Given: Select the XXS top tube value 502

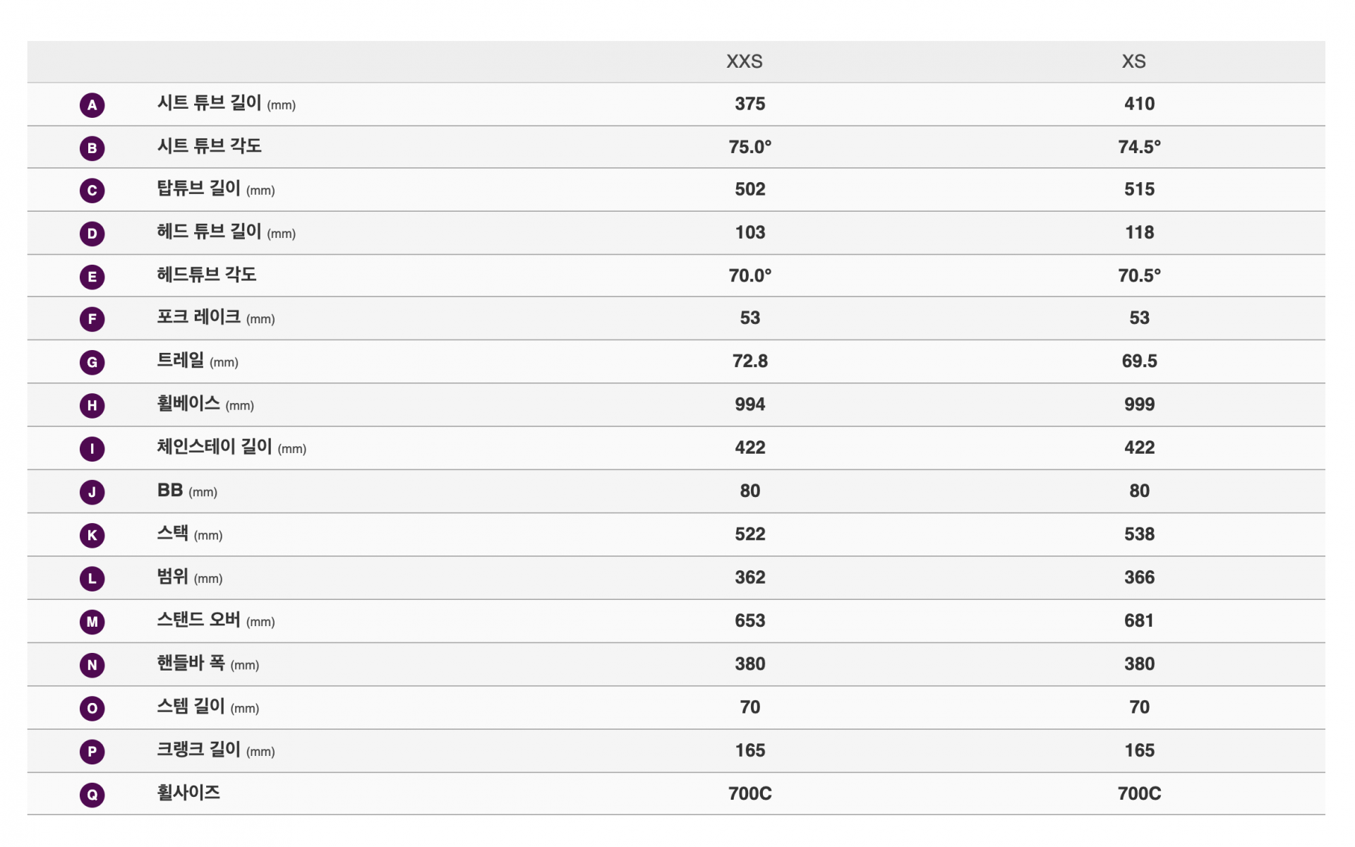Looking at the screenshot, I should pyautogui.click(x=749, y=189).
